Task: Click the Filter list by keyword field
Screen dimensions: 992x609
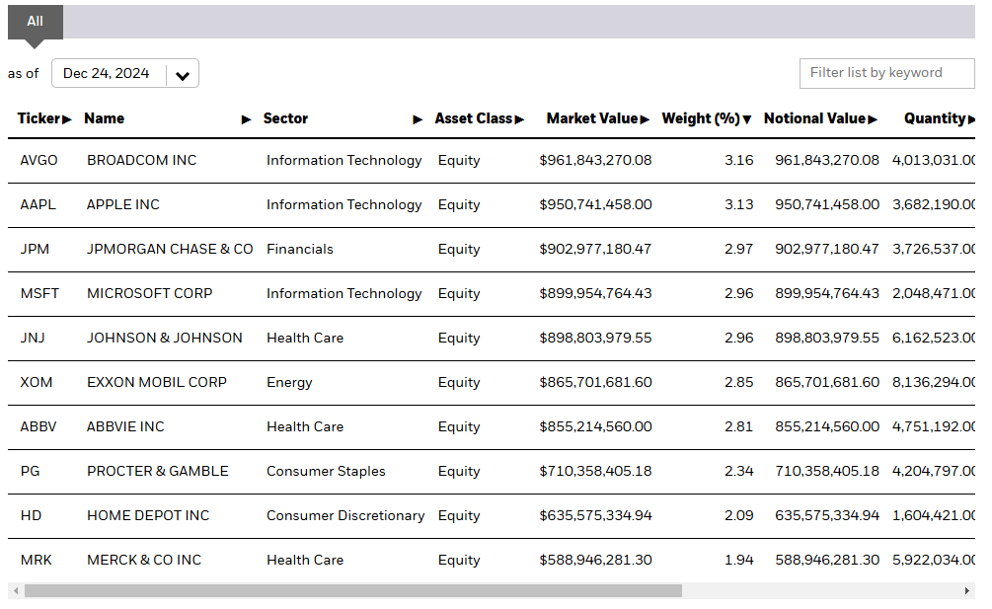Action: (887, 73)
